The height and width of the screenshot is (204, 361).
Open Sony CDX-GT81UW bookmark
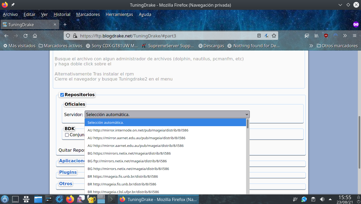pos(112,46)
